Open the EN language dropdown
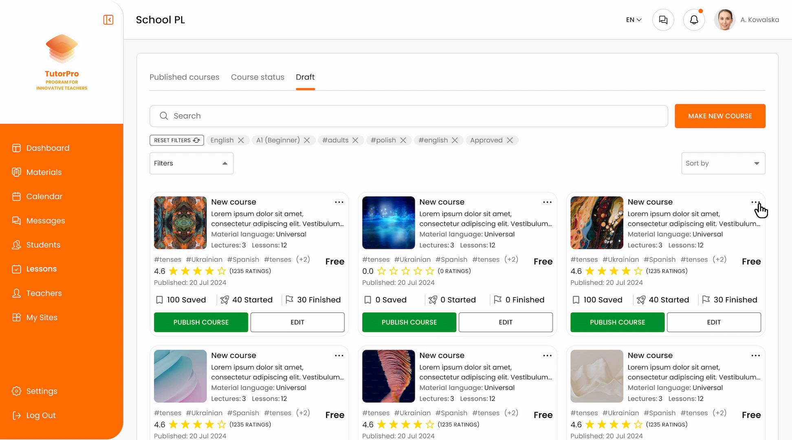 coord(634,20)
